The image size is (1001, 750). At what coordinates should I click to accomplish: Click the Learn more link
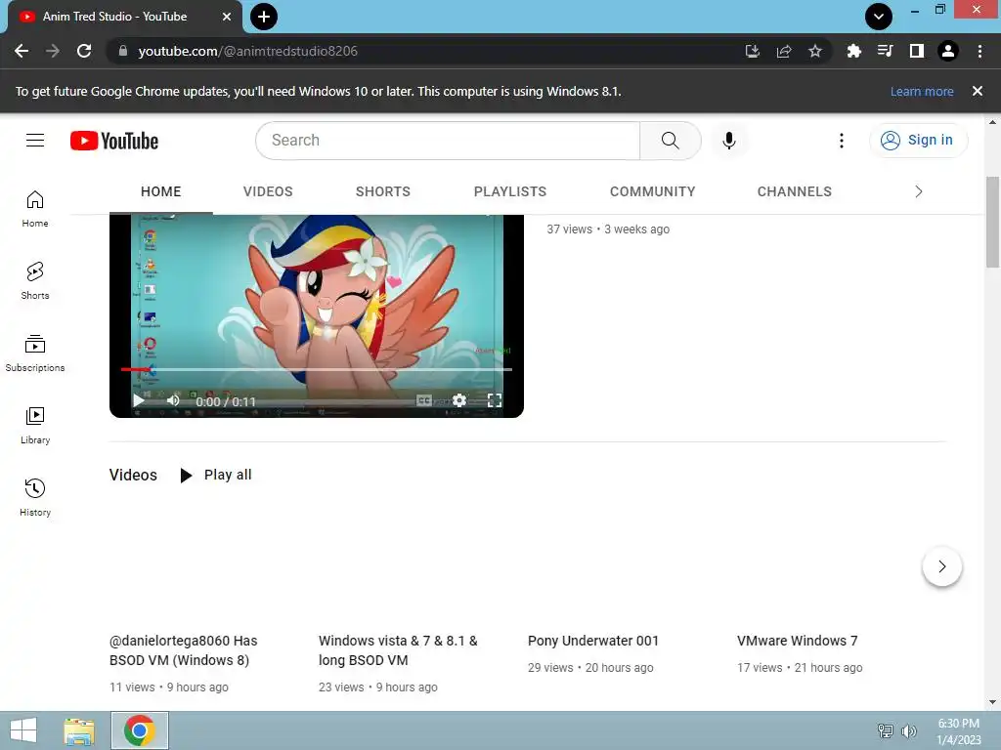(x=922, y=91)
